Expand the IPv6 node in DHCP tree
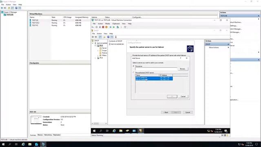This screenshot has width=261, height=147. [x=95, y=58]
